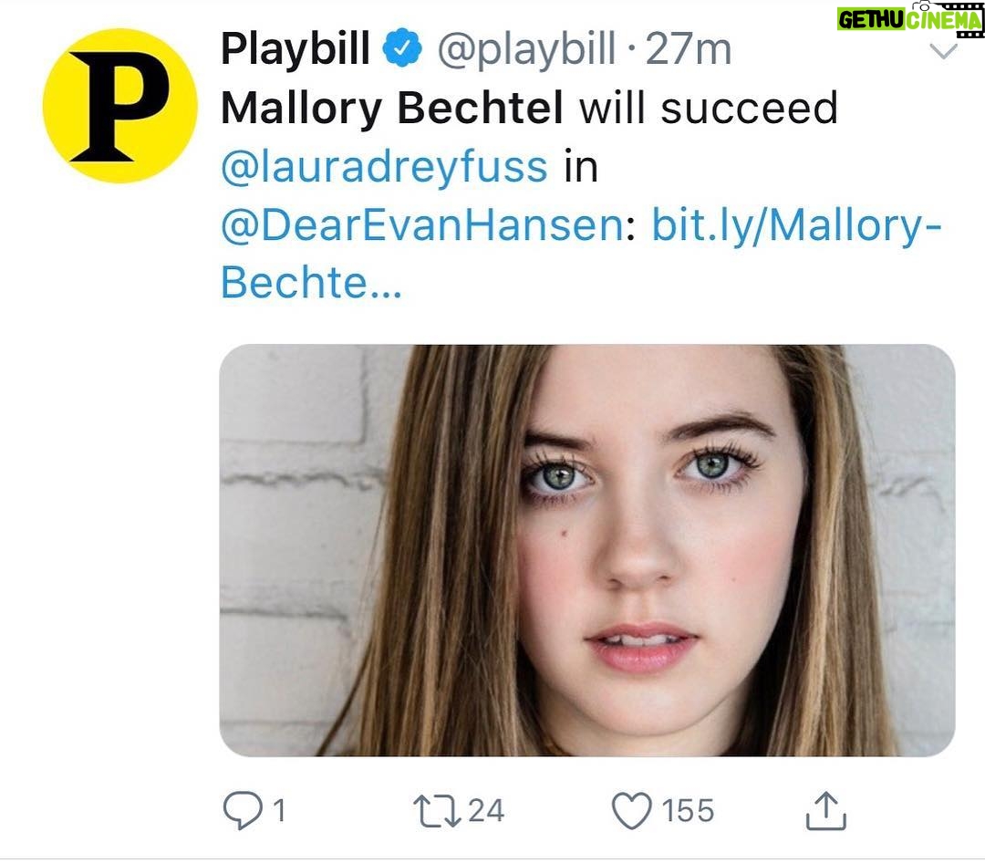
Task: Click the like count 155
Action: 688,810
